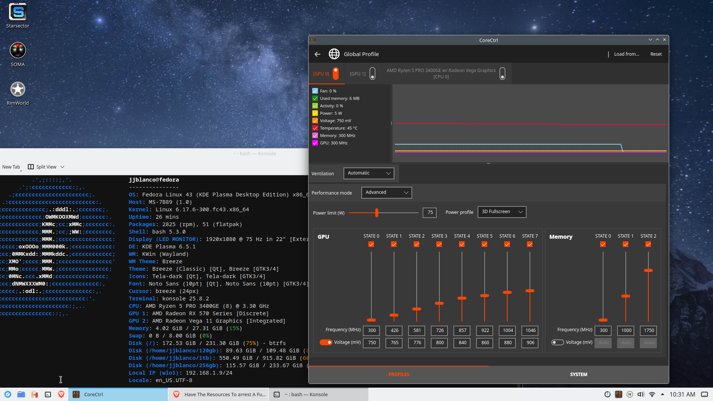
Task: Switch to the SYSTEM tab
Action: (578, 374)
